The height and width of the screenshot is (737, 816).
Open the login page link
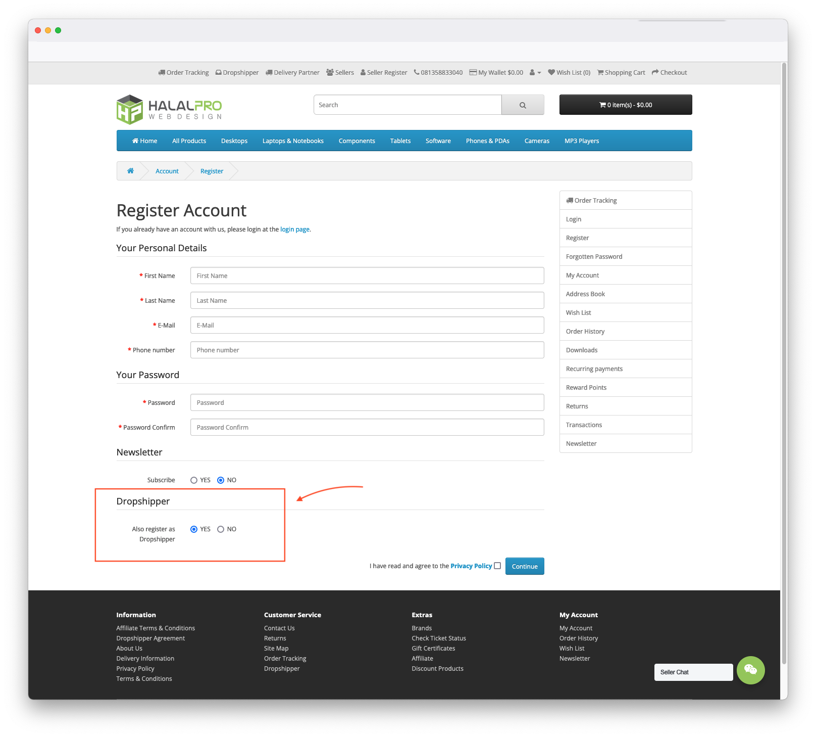pos(294,229)
